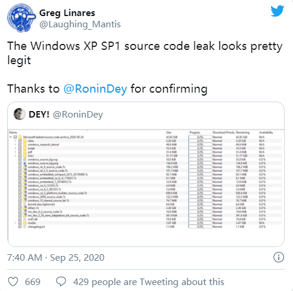Screen dimensions: 293x291
Task: Open the @RoninDey mention link
Action: click(x=95, y=88)
